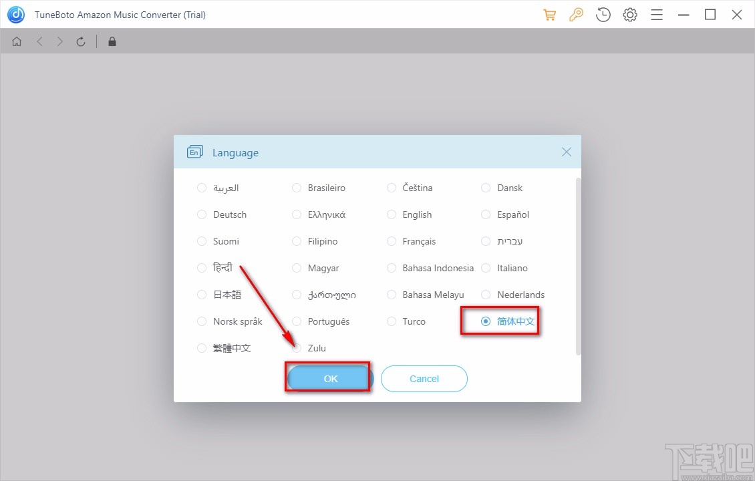Image resolution: width=755 pixels, height=481 pixels.
Task: Click the En language icon in the dialog header
Action: tap(194, 152)
